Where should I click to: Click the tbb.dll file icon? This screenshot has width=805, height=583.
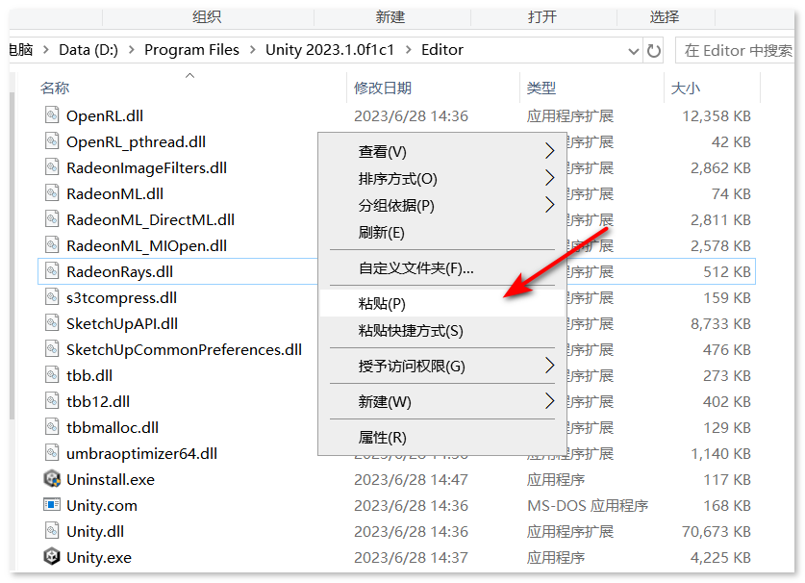pyautogui.click(x=52, y=374)
